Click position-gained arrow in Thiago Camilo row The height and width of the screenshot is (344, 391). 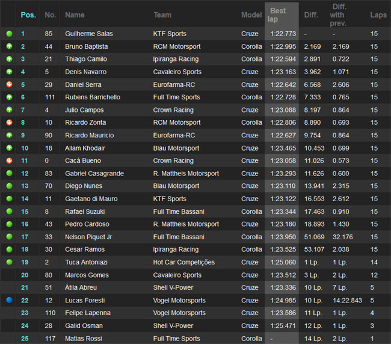point(9,59)
